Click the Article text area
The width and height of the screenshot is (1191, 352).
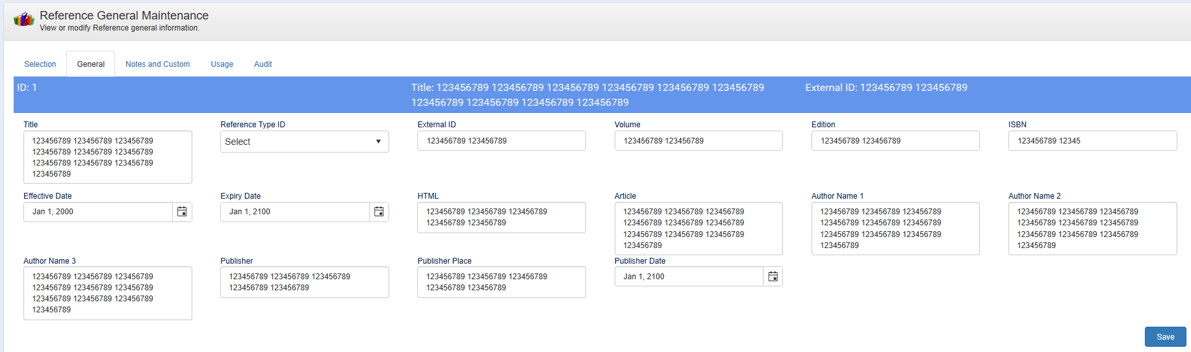point(698,229)
